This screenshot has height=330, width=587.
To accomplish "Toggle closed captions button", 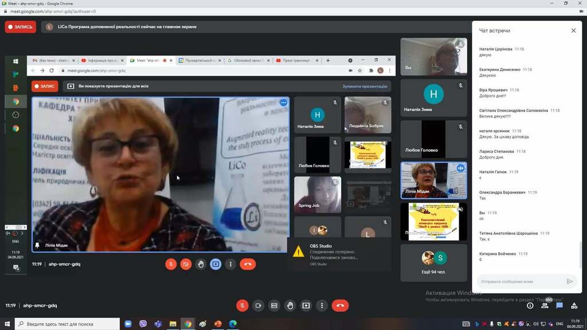I will click(x=274, y=305).
